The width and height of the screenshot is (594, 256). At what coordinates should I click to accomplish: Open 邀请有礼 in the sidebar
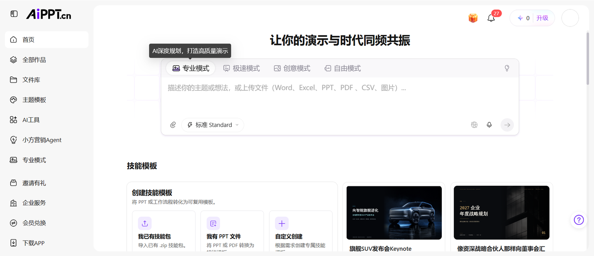click(x=47, y=183)
